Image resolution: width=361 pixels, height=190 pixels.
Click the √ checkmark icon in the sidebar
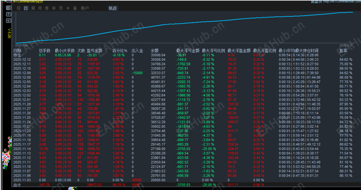(x=8, y=20)
